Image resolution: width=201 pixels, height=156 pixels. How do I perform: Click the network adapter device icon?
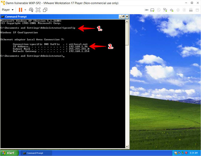[x=165, y=10]
